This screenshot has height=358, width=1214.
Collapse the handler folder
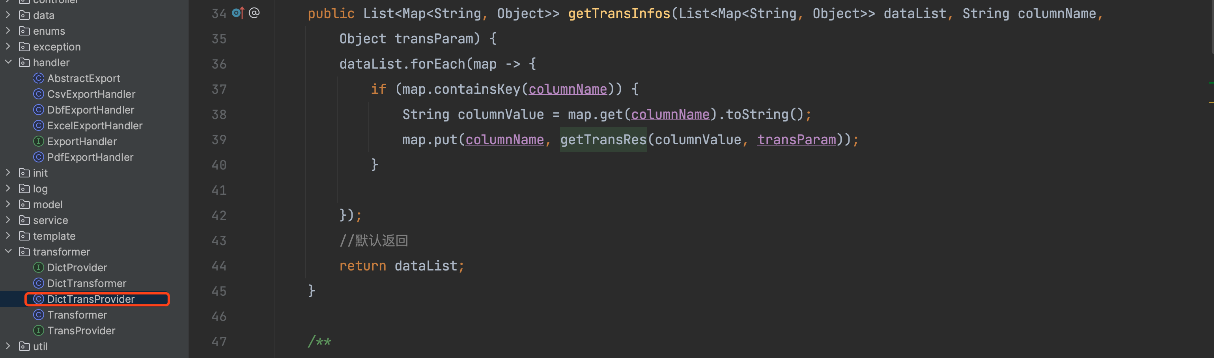click(8, 62)
